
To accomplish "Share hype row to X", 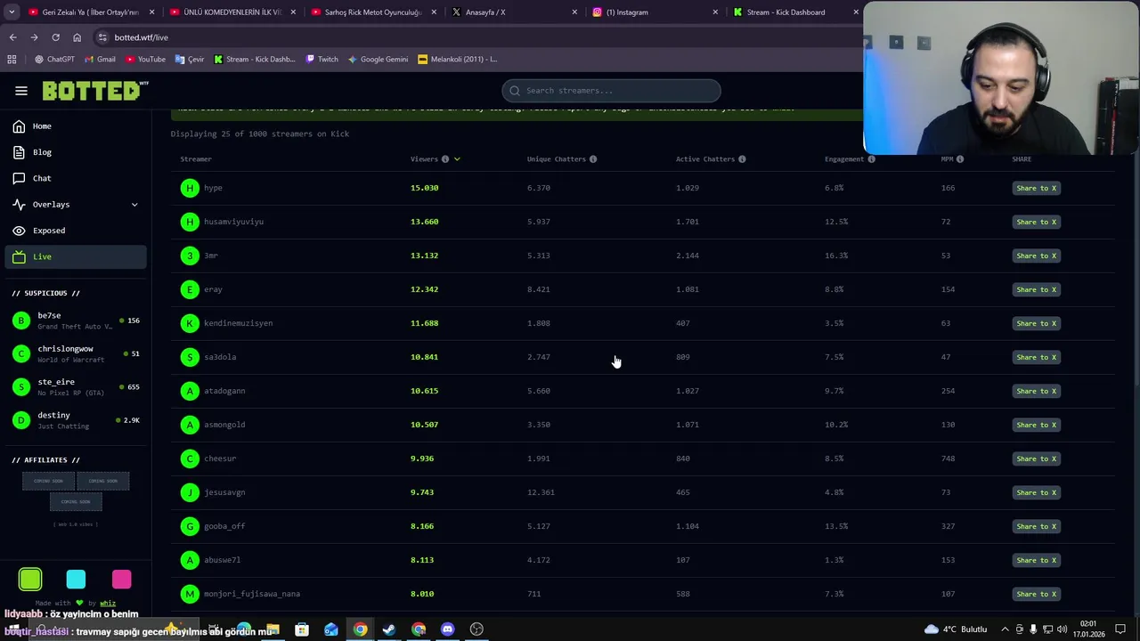I will click(1036, 188).
